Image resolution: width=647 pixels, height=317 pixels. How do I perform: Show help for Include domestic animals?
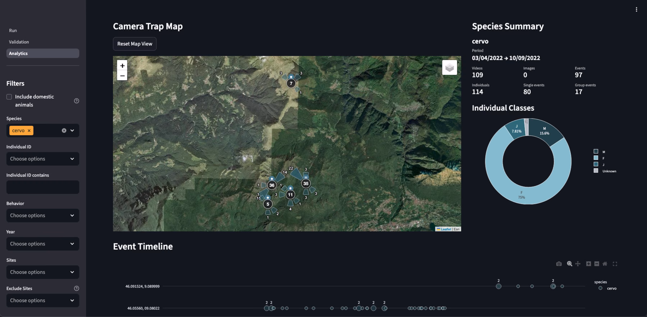pos(77,101)
